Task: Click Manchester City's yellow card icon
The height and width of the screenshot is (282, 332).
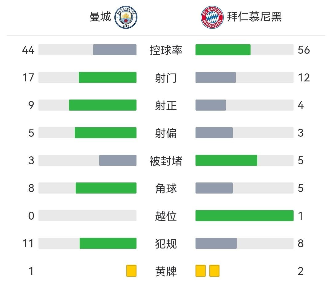Action: point(132,271)
